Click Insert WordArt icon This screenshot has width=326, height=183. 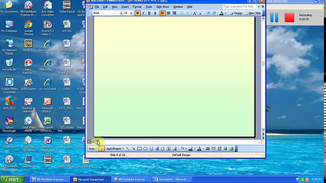157,149
